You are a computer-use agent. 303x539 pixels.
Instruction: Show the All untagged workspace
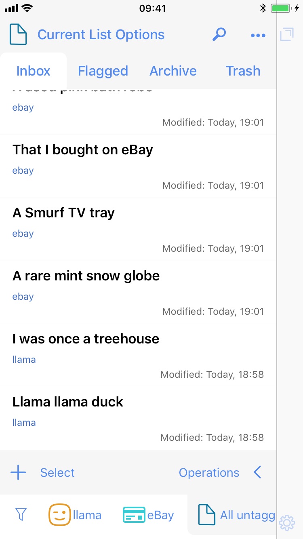(x=236, y=515)
